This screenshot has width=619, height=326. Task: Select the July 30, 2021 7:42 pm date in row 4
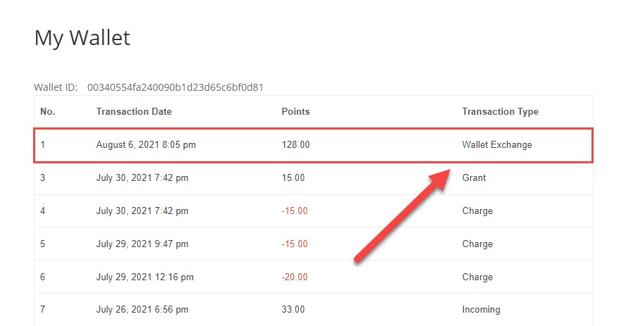(142, 211)
